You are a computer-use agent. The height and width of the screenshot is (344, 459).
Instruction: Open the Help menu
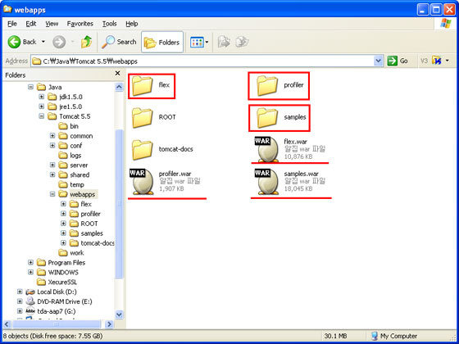[x=132, y=24]
